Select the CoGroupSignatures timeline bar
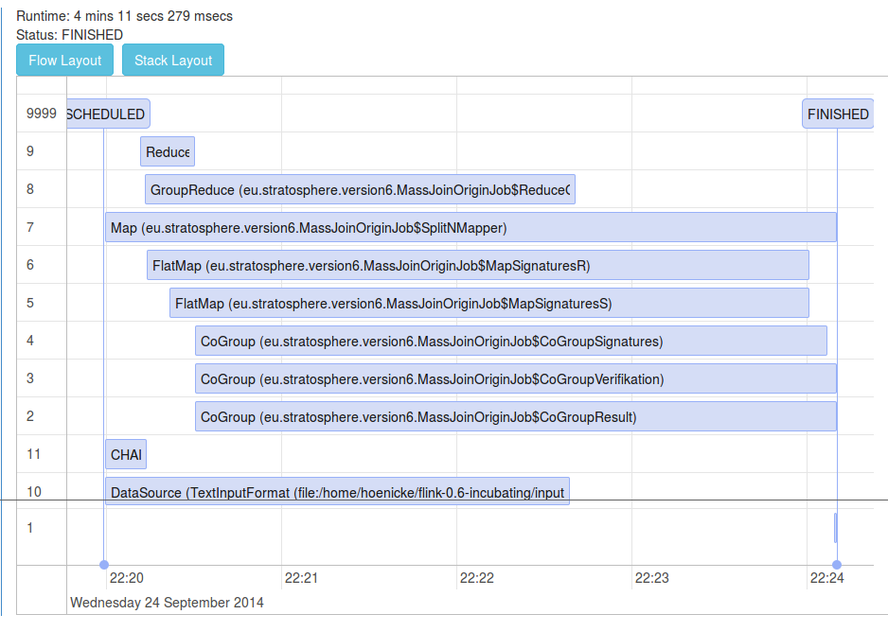888x632 pixels. pos(511,342)
